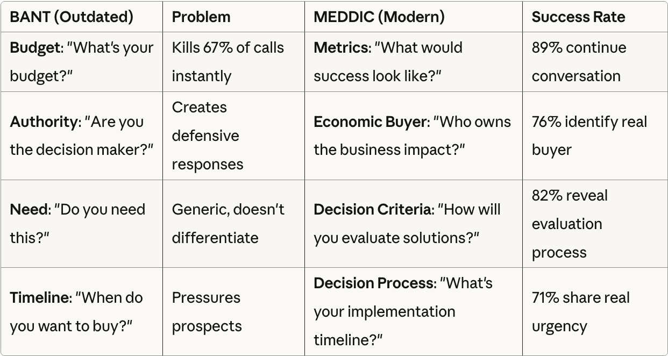Select the Metrics "What would success look like?" cell

click(x=388, y=61)
